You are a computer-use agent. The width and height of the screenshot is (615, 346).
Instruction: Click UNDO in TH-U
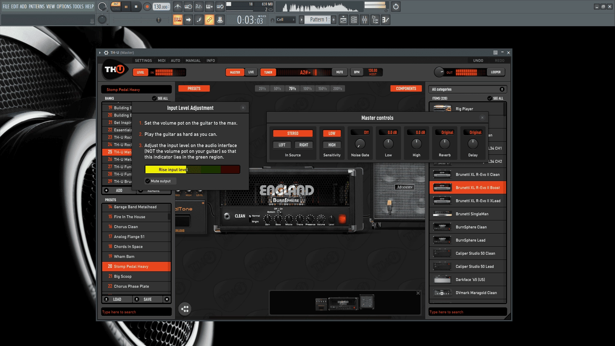point(478,61)
